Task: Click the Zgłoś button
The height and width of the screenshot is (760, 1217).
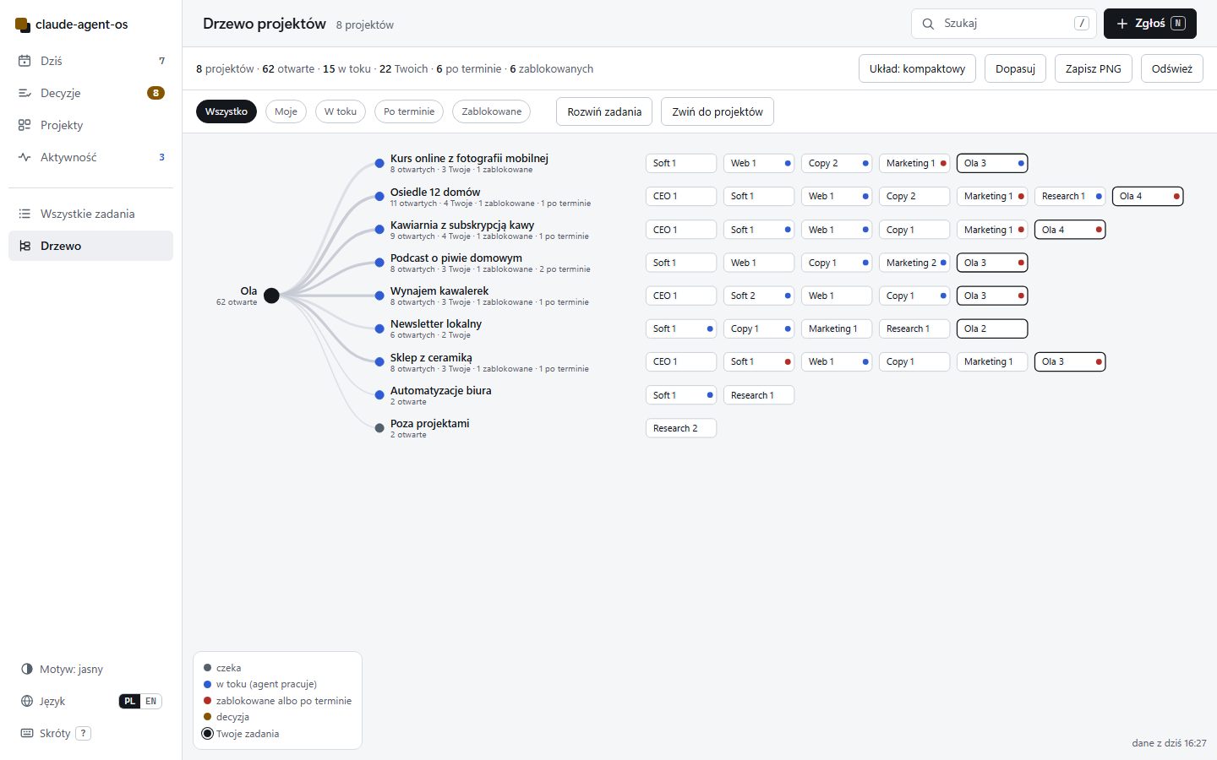Action: [1150, 24]
